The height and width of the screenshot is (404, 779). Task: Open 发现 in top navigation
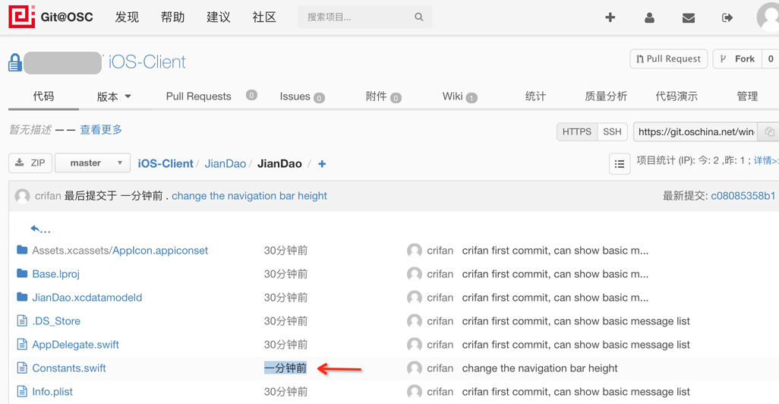click(127, 17)
